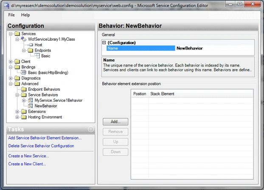
Task: Maximize the Service Configuration Editor window
Action: coord(240,4)
